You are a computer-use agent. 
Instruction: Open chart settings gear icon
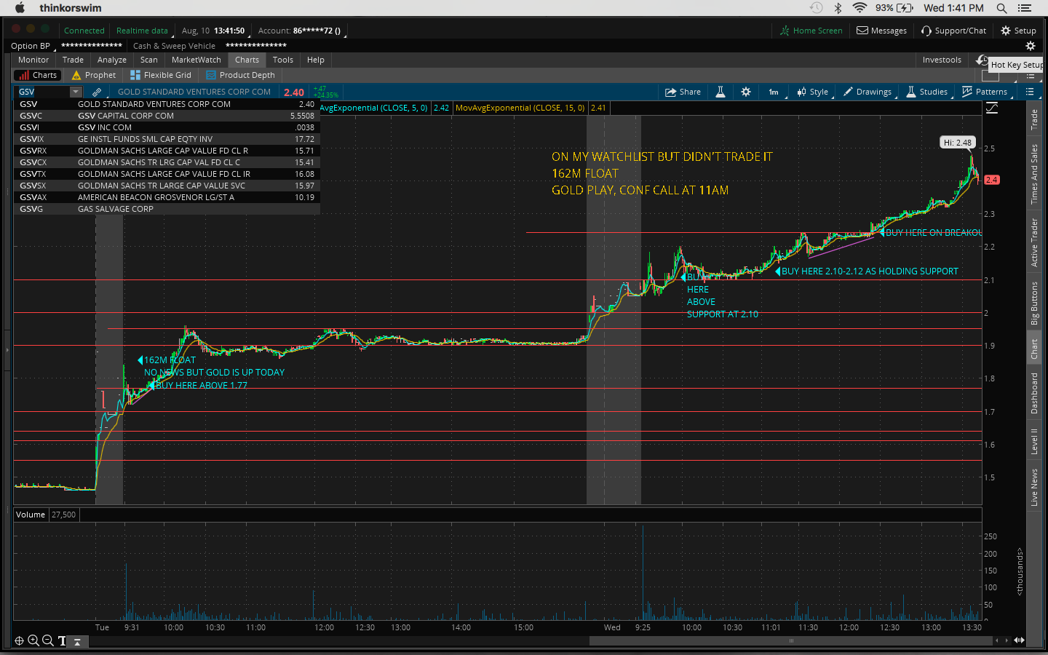click(746, 92)
